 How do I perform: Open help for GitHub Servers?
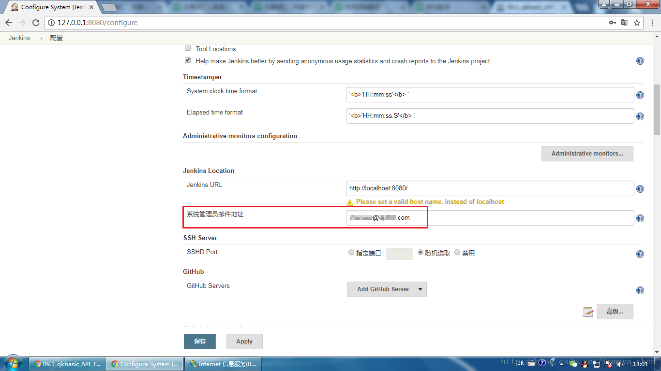coord(640,290)
